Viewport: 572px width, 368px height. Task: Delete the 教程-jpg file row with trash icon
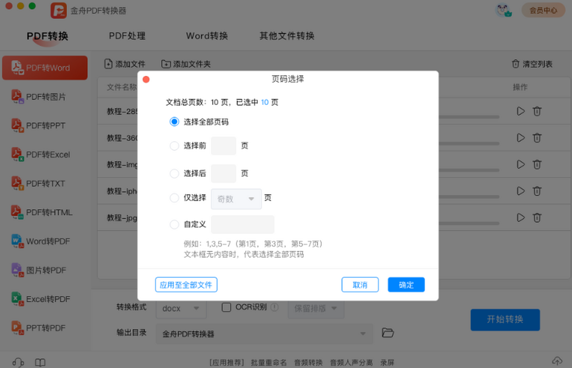pos(537,218)
